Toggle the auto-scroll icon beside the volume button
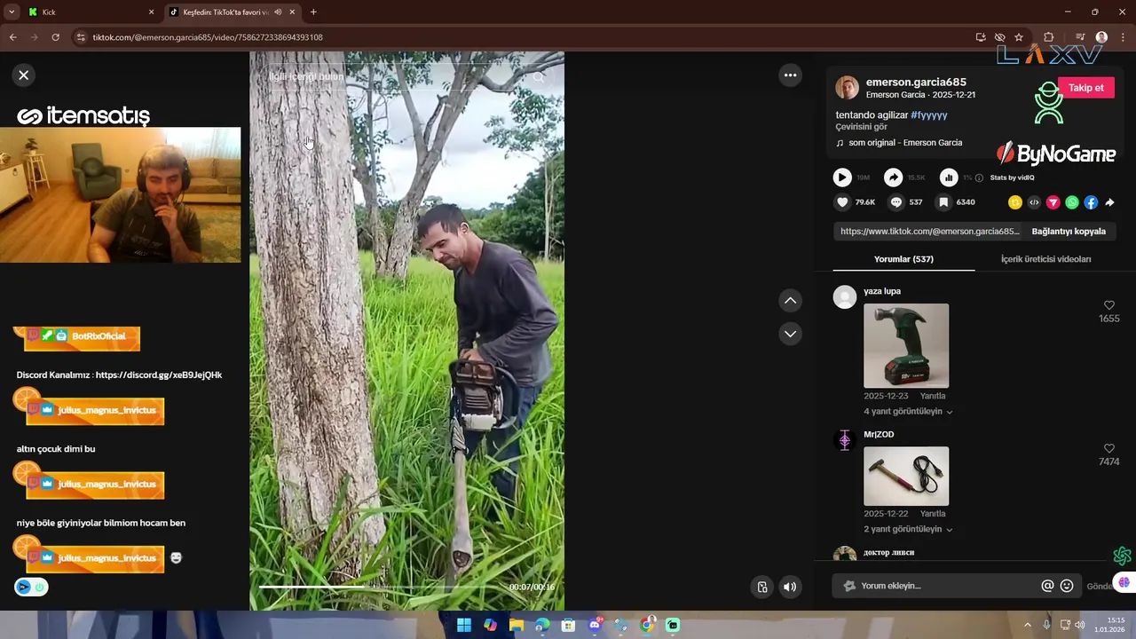1136x639 pixels. click(x=761, y=587)
